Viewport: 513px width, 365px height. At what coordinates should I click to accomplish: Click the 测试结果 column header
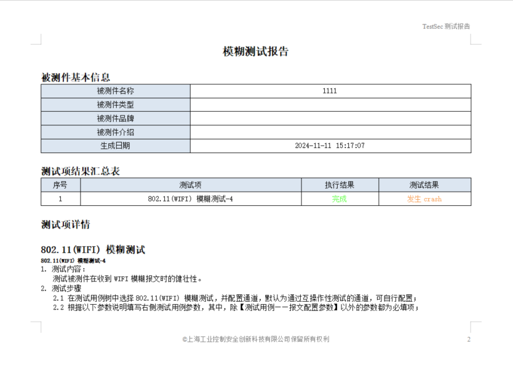coord(424,185)
